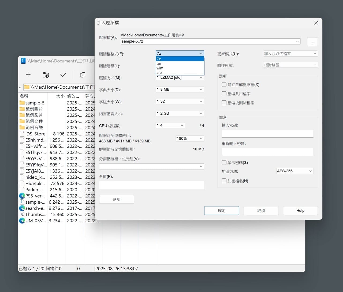The image size is (343, 292).
Task: Open the 加密方法 AES-256 dropdown
Action: coord(295,171)
